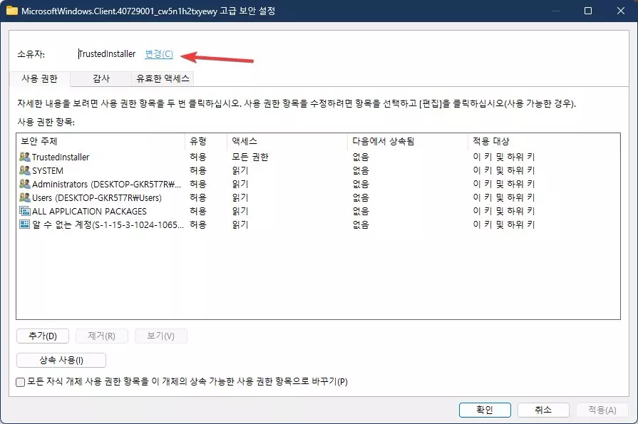Open the 감사 tab

101,78
